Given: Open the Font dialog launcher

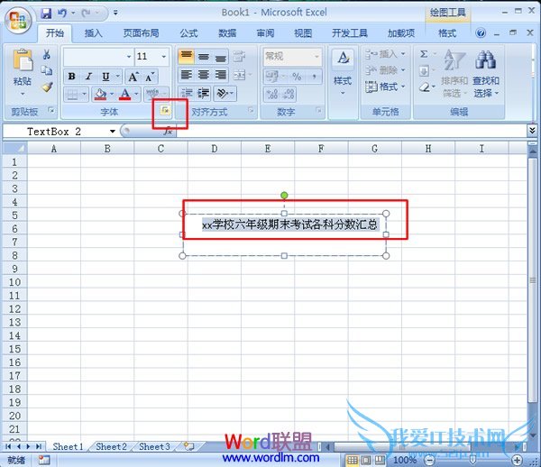Looking at the screenshot, I should tap(165, 110).
